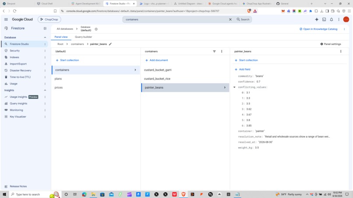353x198 pixels.
Task: Open the console top bar three-dot menu
Action: (339, 20)
